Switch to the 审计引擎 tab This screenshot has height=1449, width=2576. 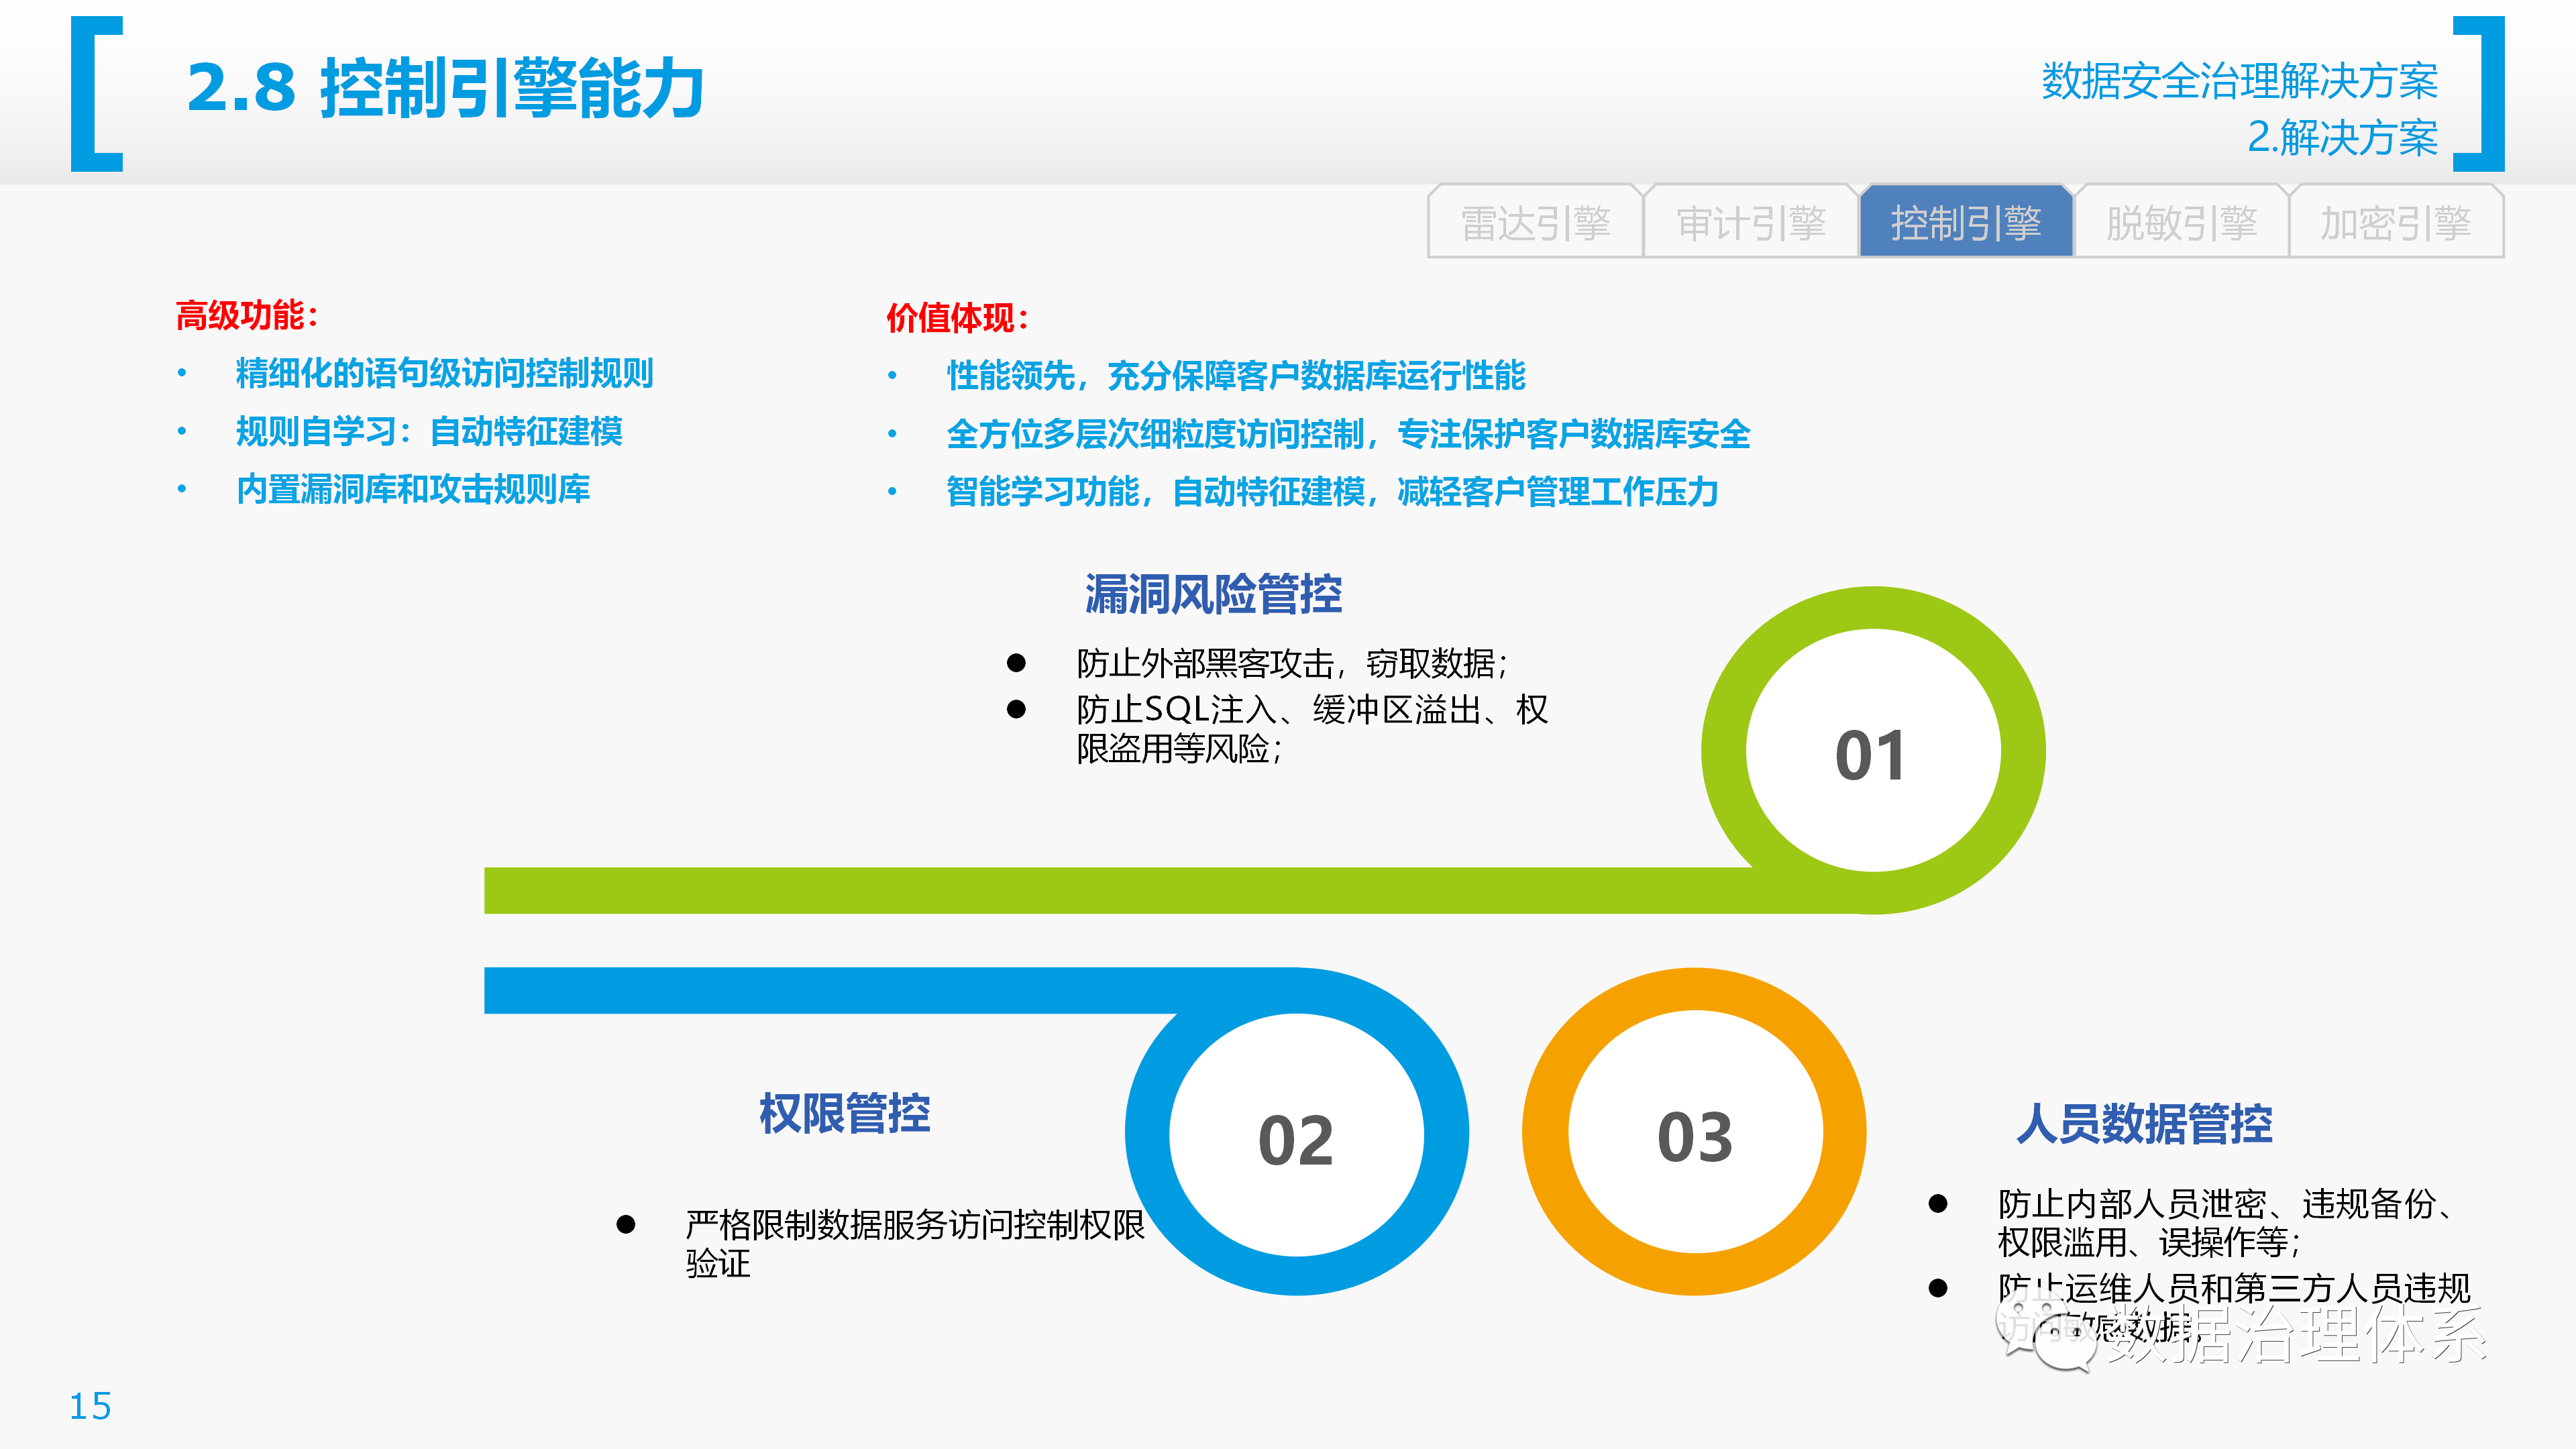click(x=1751, y=222)
